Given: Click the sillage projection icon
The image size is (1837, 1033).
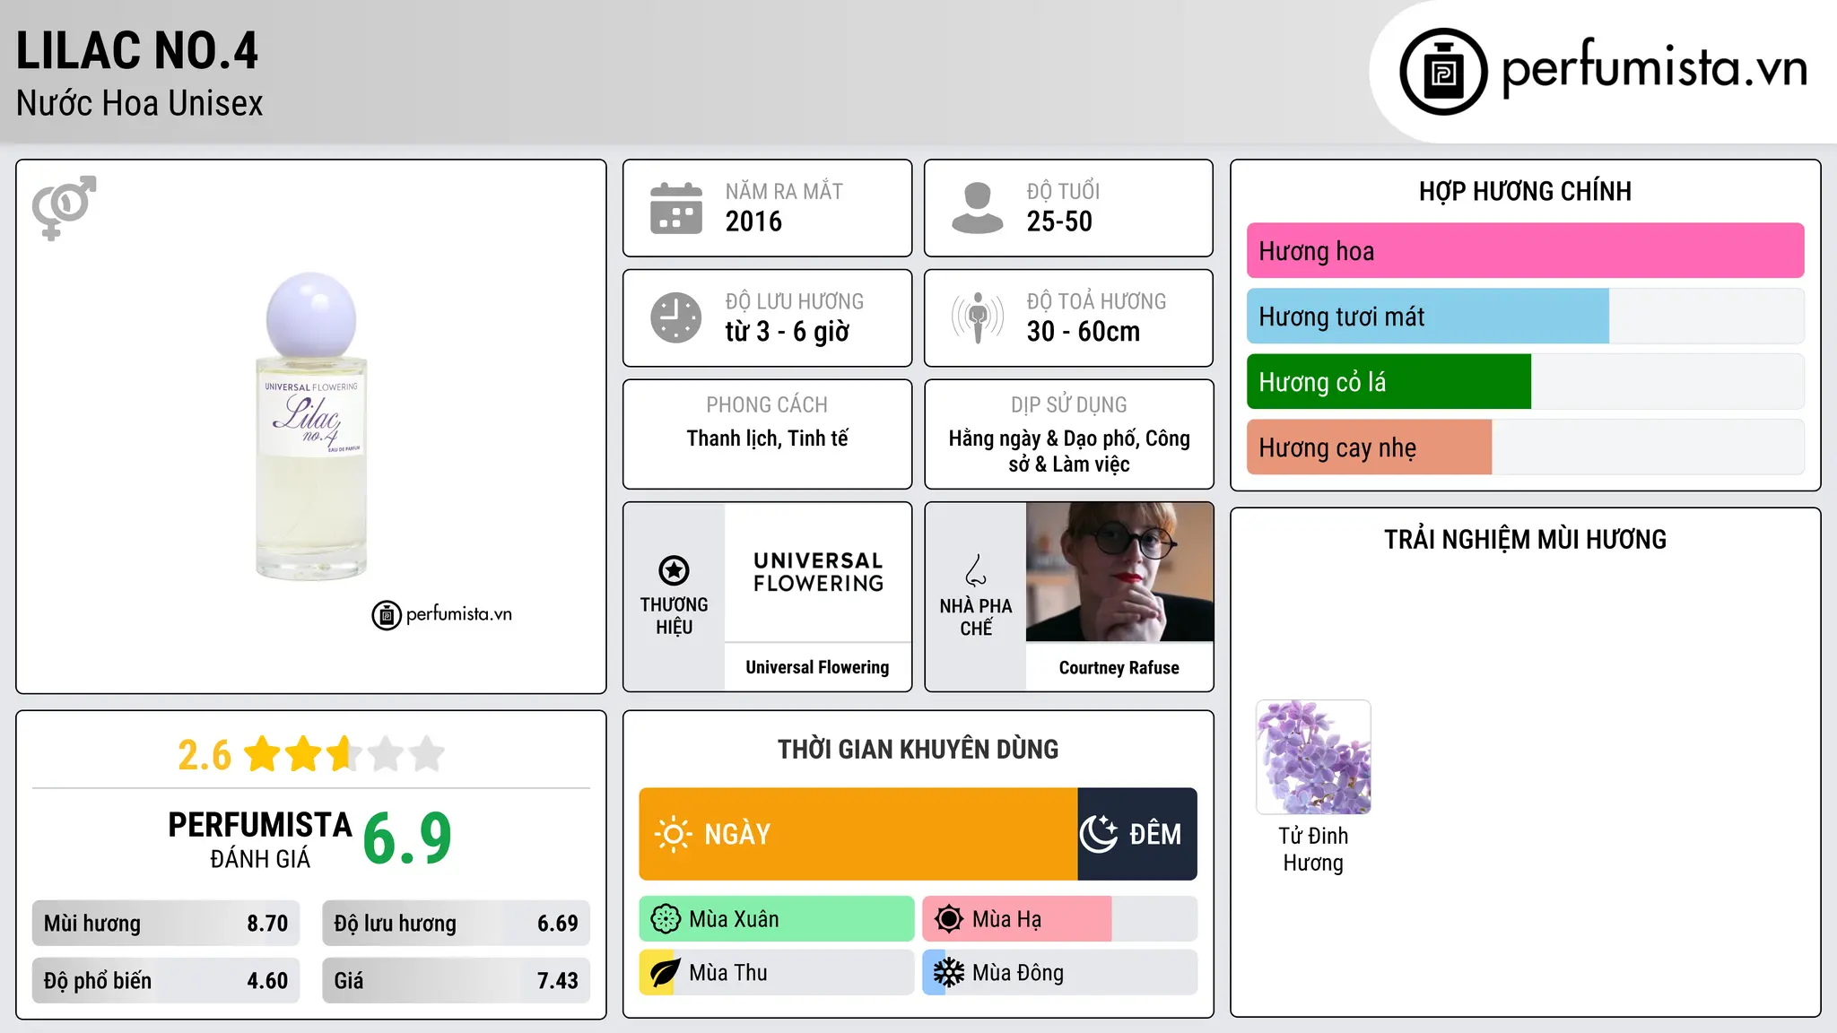Looking at the screenshot, I should pos(977,317).
